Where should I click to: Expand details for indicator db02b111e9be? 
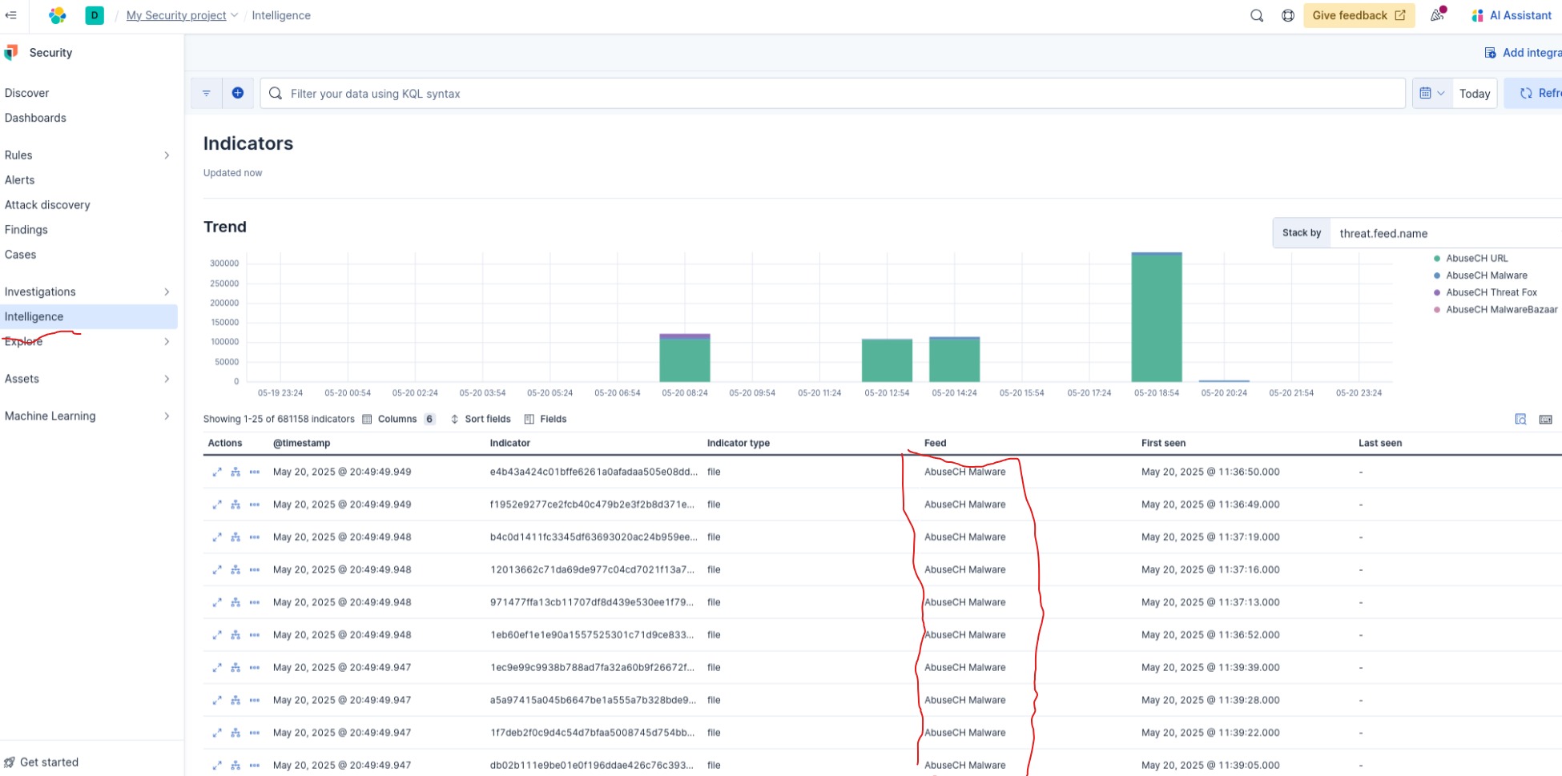216,766
